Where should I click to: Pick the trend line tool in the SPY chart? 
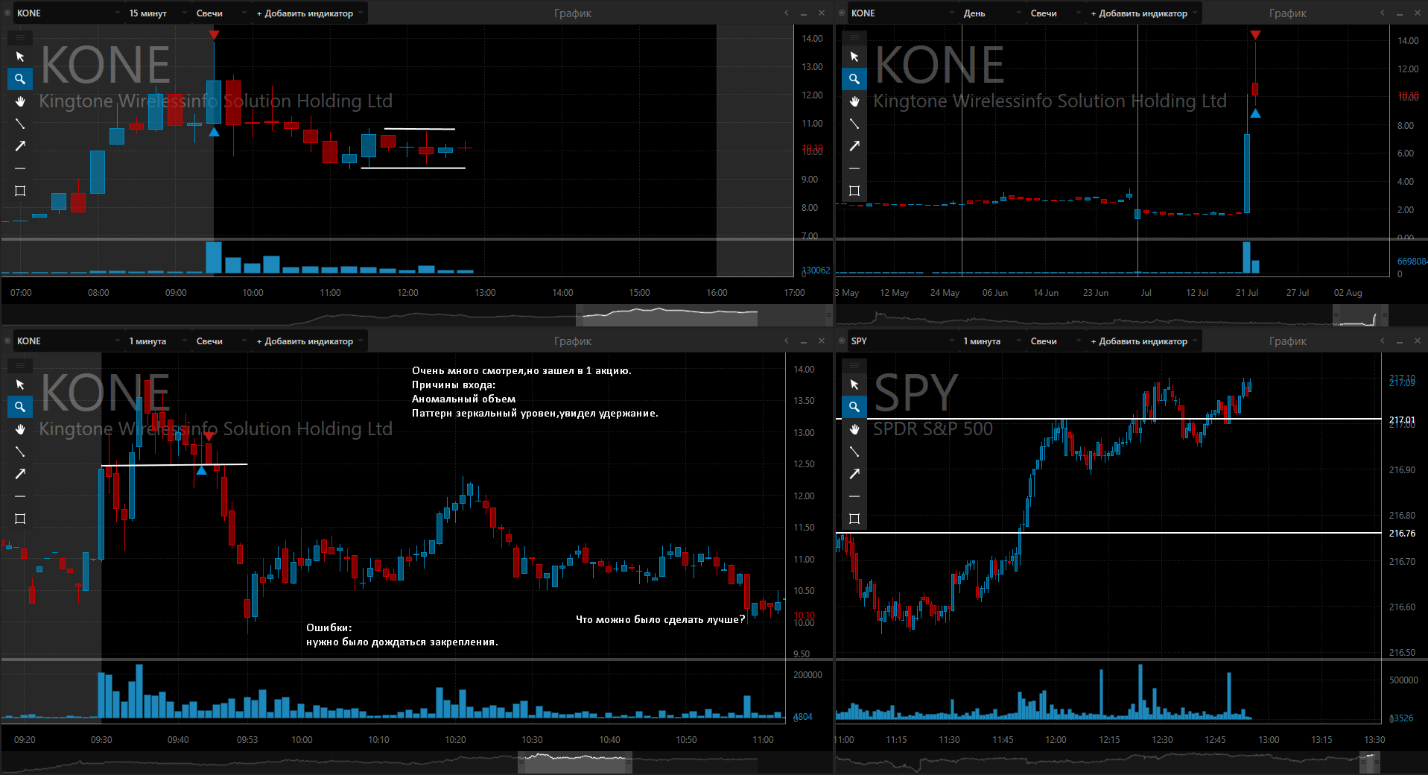[x=854, y=452]
